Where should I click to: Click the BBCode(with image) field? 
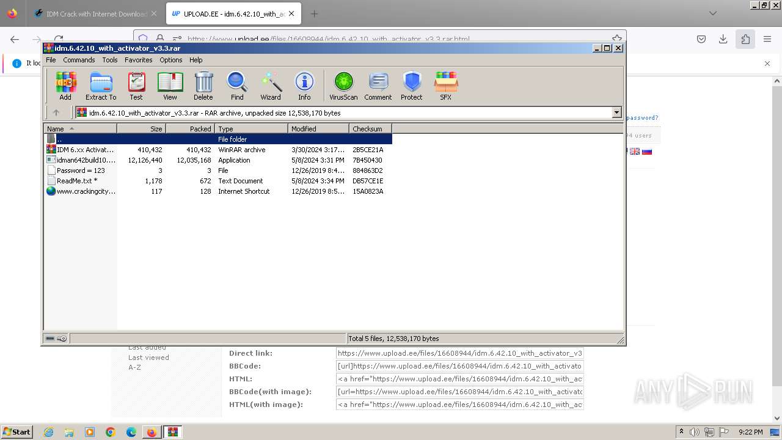(460, 392)
